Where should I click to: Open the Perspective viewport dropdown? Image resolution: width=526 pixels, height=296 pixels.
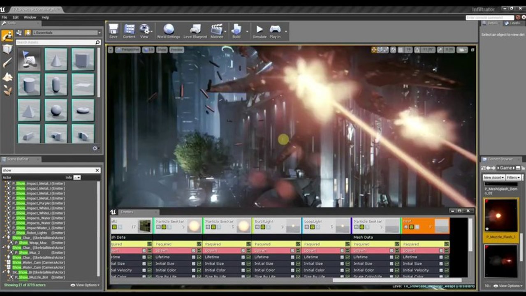click(127, 50)
